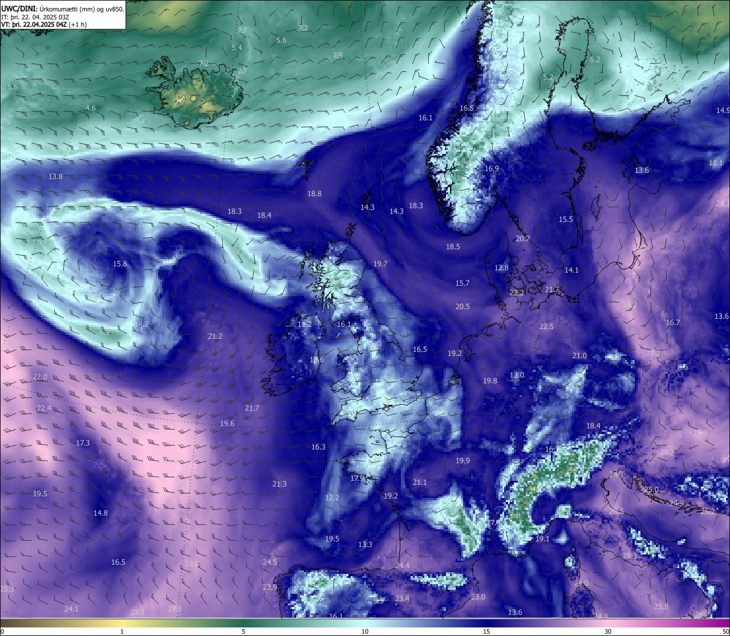Screen dimensions: 730x636
Task: Click the 12.2 value on the map
Action: pyautogui.click(x=332, y=498)
